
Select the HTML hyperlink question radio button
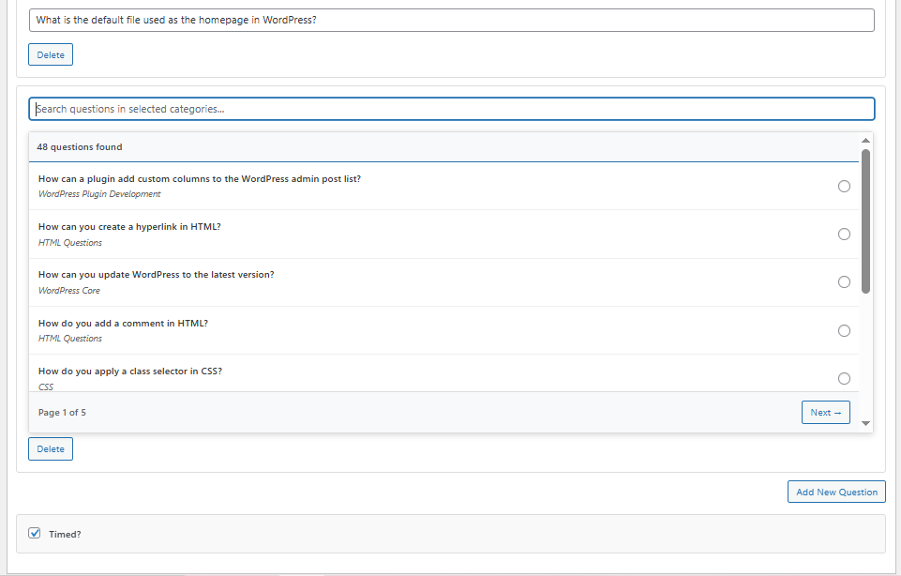click(844, 234)
